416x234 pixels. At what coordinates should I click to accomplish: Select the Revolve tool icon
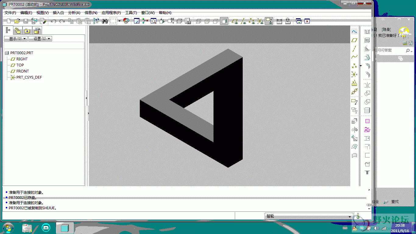(354, 130)
